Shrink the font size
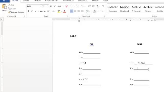164x92 pixels. [x=55, y=6]
